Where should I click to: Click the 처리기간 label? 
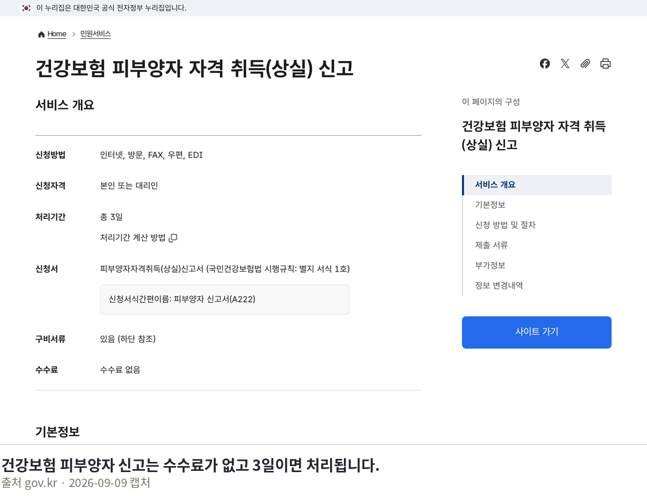pos(50,217)
